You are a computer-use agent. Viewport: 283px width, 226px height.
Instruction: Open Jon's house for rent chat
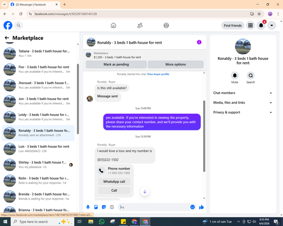(x=38, y=101)
